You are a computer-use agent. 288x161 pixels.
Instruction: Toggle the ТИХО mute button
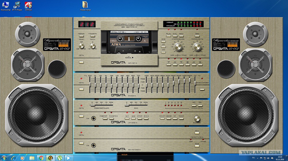coord(181,119)
